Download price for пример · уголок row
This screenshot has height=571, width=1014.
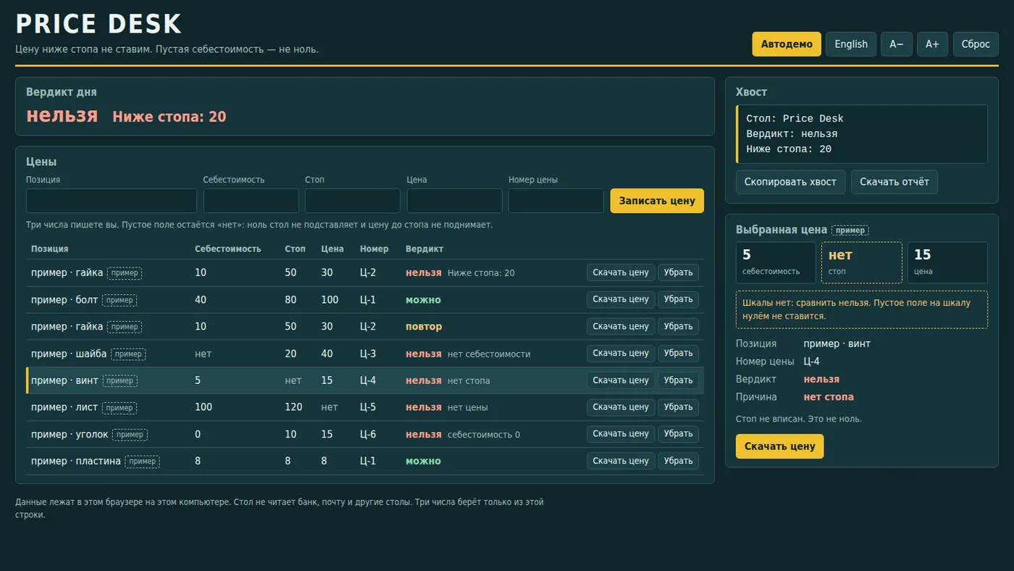(x=621, y=434)
